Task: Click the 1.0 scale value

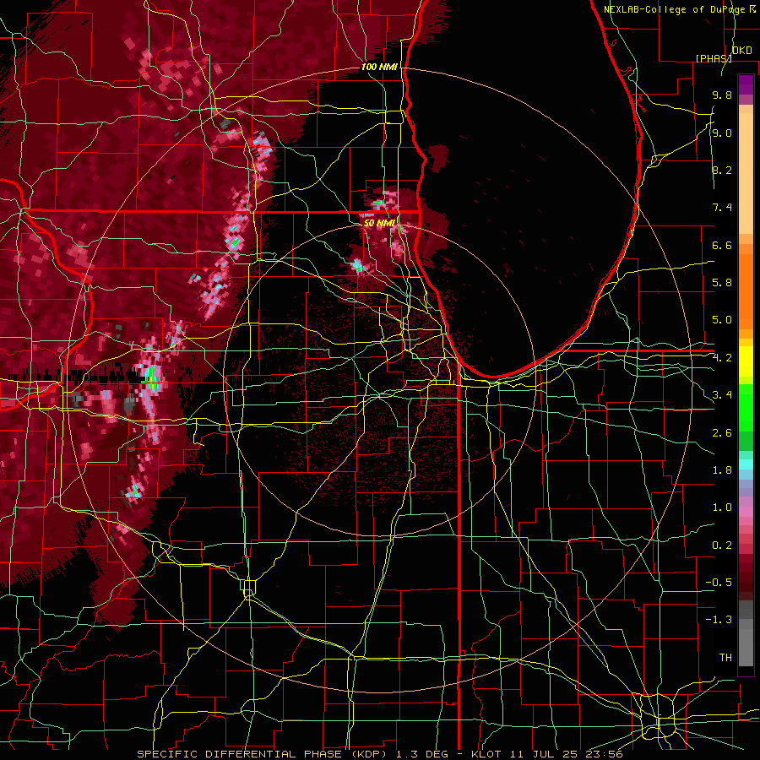Action: pos(722,508)
